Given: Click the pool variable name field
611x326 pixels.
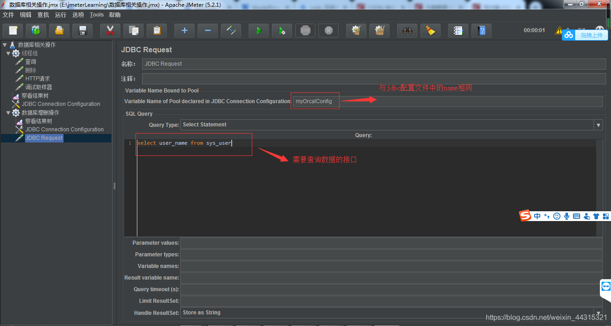Looking at the screenshot, I should (x=448, y=101).
